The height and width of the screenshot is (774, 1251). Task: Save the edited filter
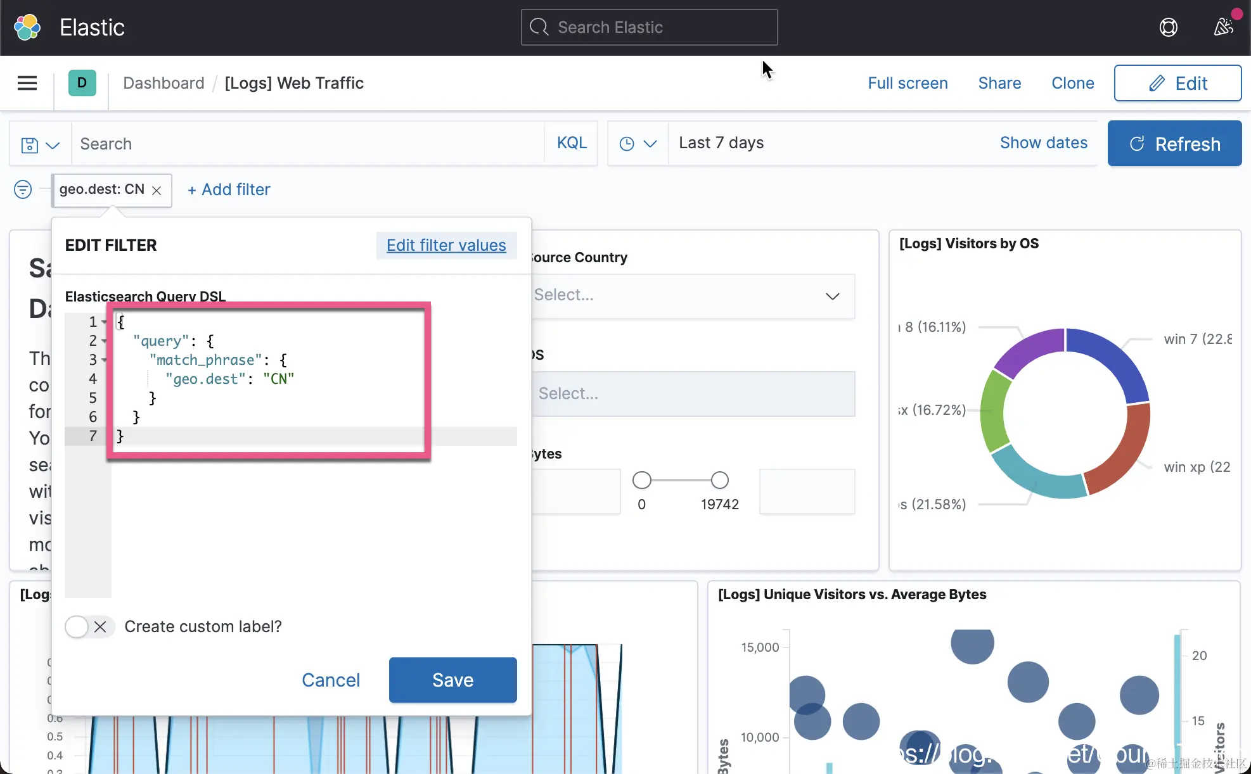452,680
